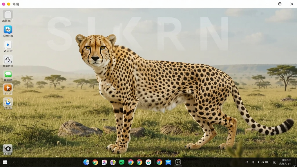This screenshot has width=297, height=167.
Task: Click the Chrome icon next to Edge
Action: (x=95, y=162)
